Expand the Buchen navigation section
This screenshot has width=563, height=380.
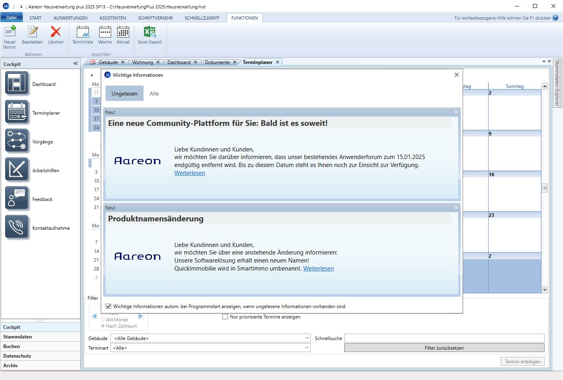point(41,346)
